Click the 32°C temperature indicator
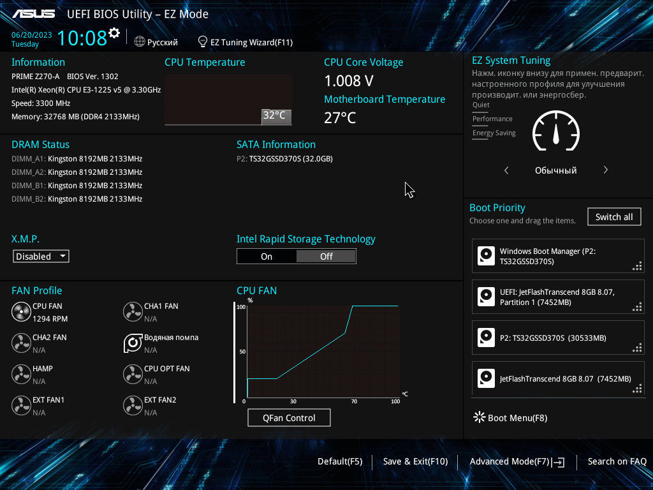 click(276, 117)
